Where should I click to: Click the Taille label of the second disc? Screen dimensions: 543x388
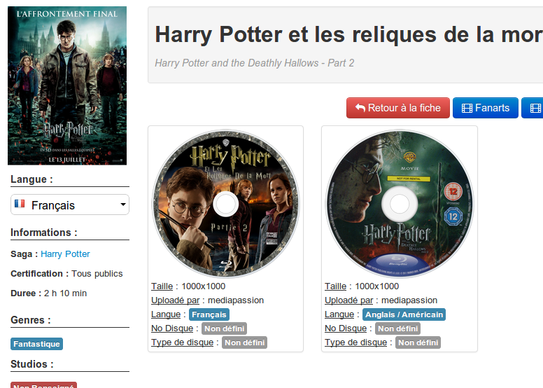336,286
